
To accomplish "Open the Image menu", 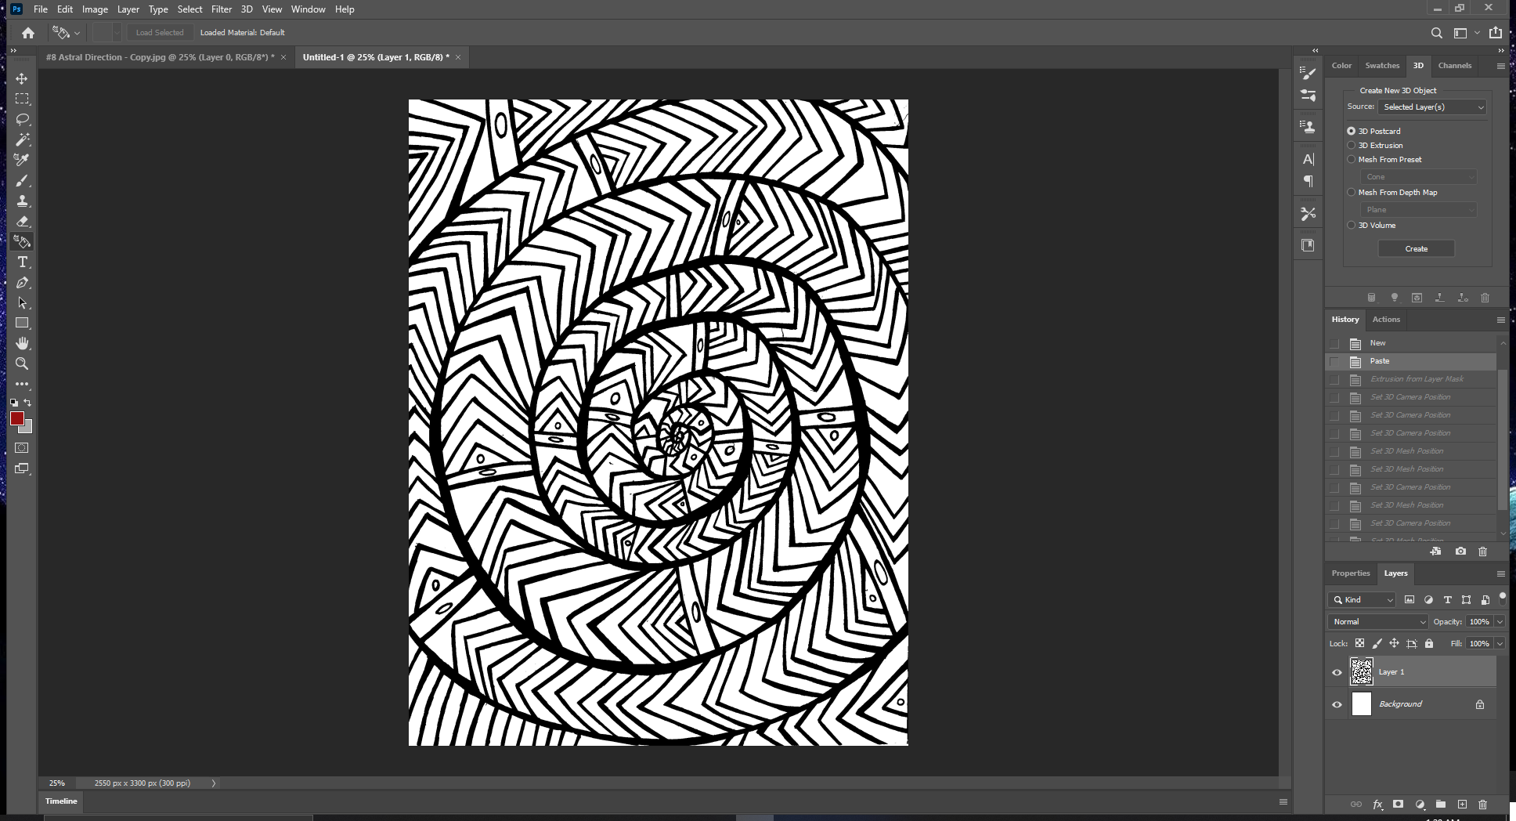I will click(x=95, y=9).
